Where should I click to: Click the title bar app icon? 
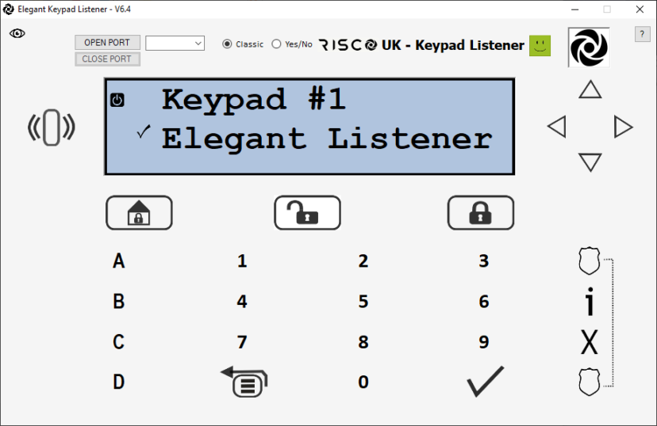coord(8,10)
